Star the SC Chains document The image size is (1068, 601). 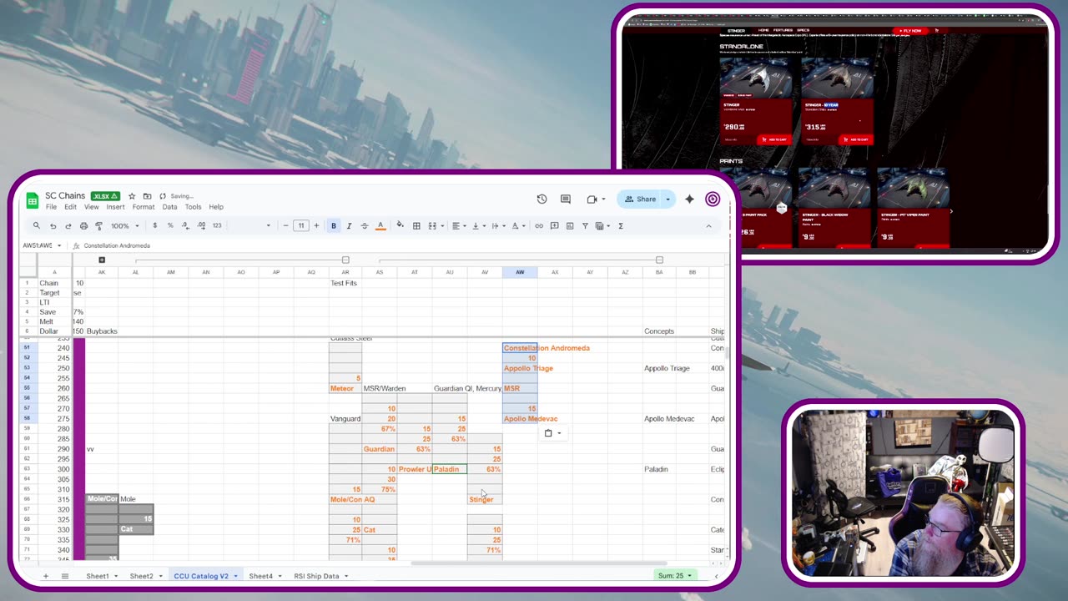click(x=132, y=196)
